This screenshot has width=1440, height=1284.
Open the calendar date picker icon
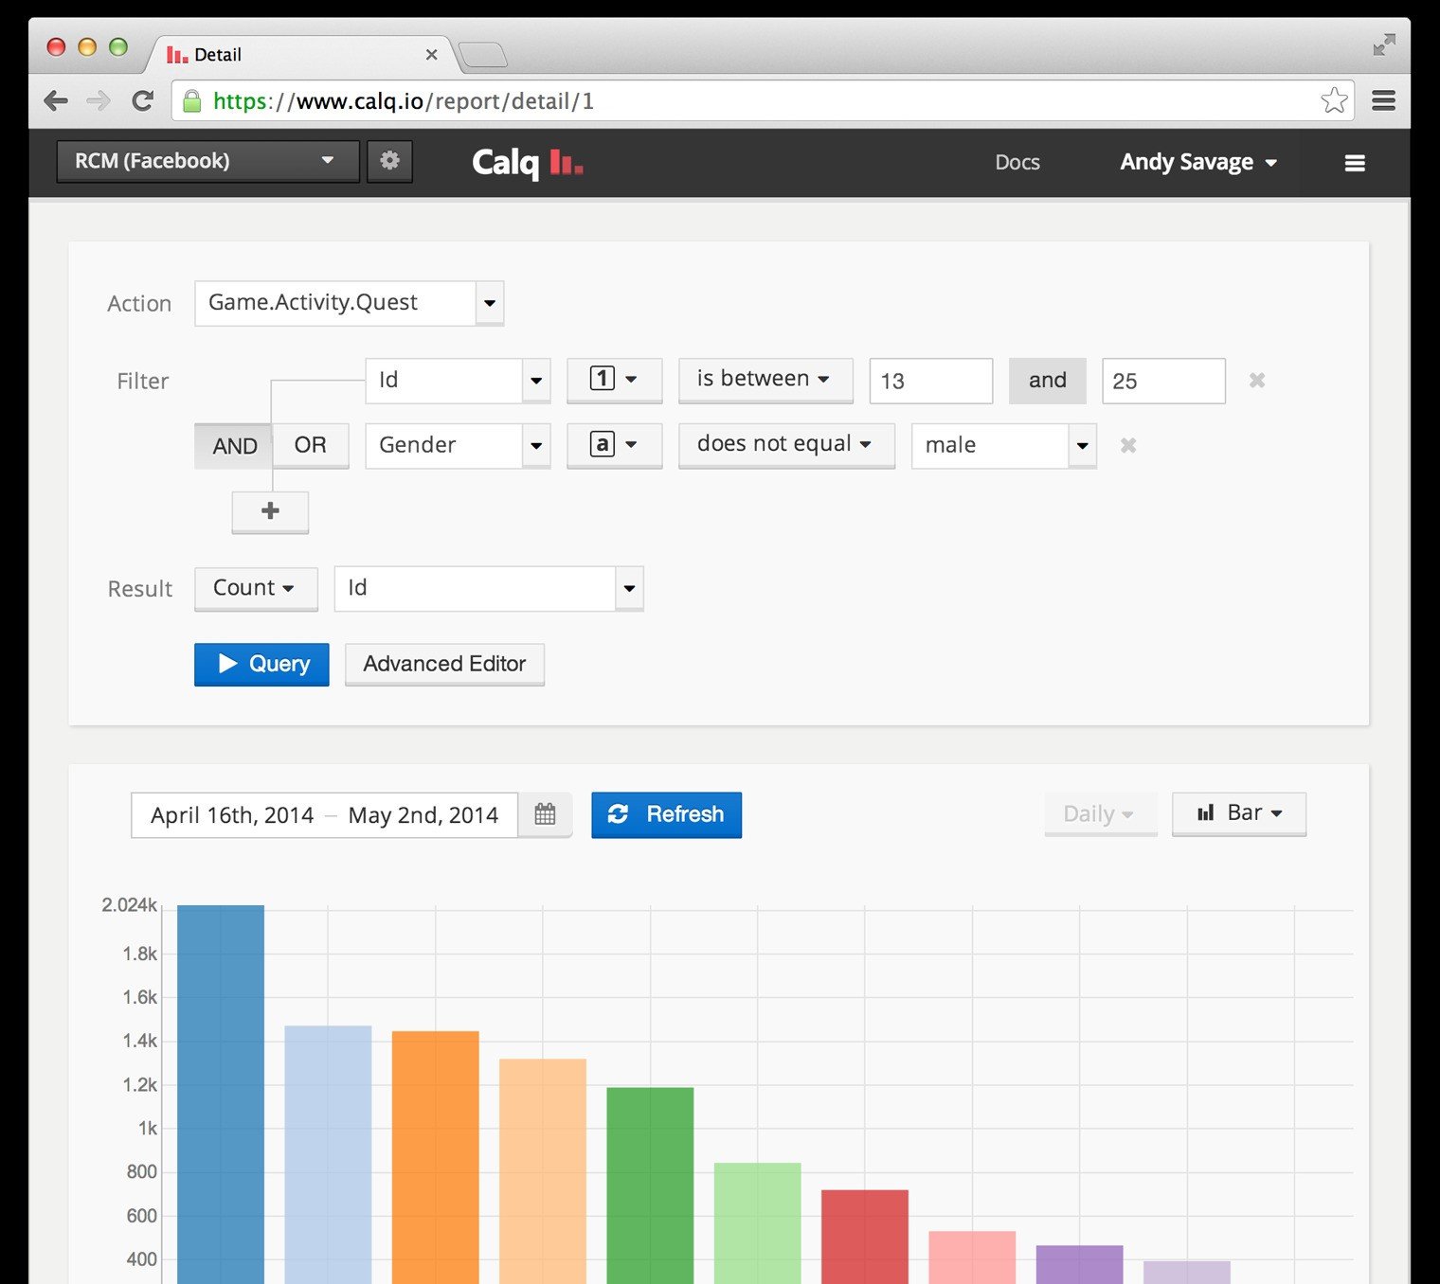coord(545,814)
